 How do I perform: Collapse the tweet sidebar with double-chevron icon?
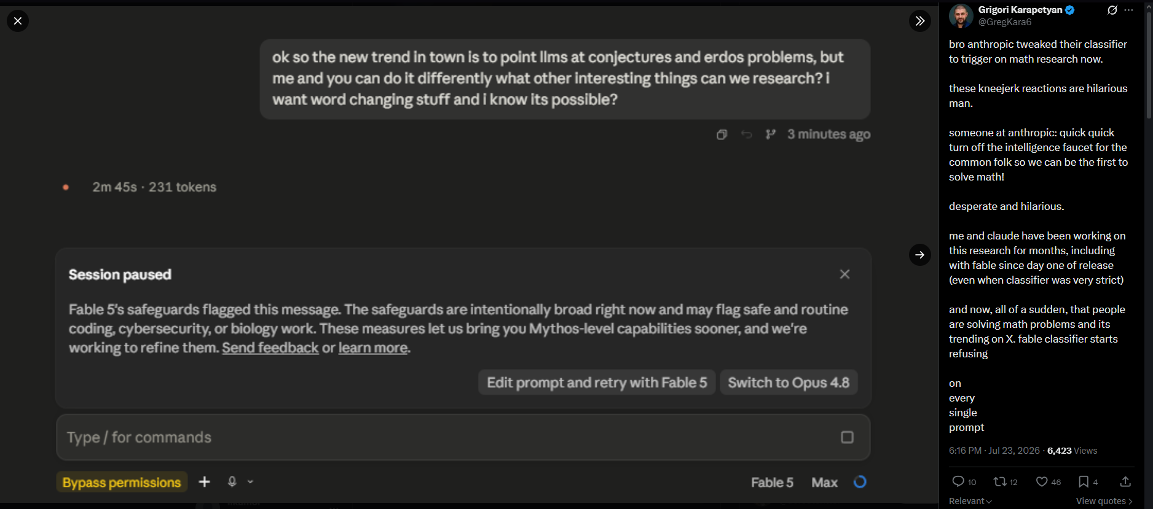[x=920, y=21]
